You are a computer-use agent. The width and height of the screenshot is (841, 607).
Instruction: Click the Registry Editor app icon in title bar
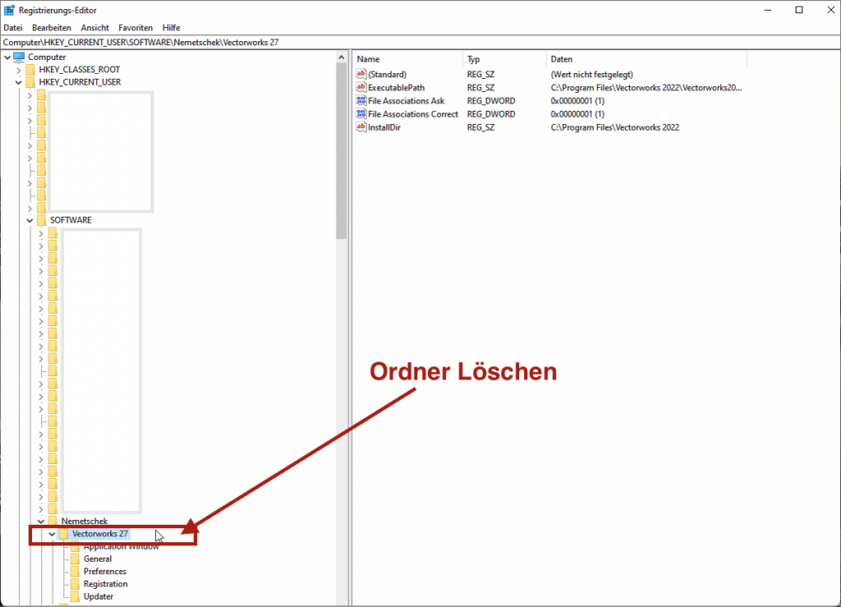click(9, 10)
